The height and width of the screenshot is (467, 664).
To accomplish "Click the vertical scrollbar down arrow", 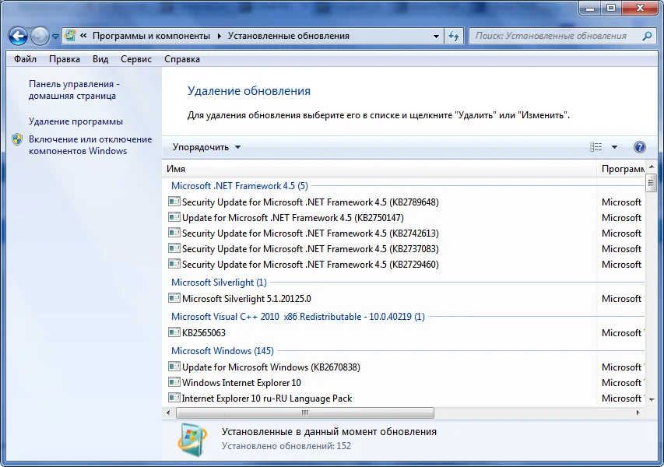I will pyautogui.click(x=652, y=399).
